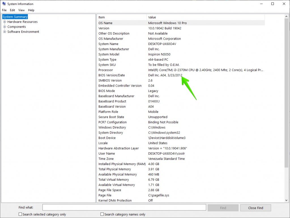Viewport: 290px width, 218px height.
Task: Select the System SKU row
Action: [181, 65]
